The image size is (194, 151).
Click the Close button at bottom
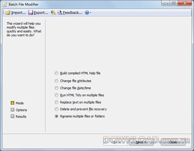[173, 142]
